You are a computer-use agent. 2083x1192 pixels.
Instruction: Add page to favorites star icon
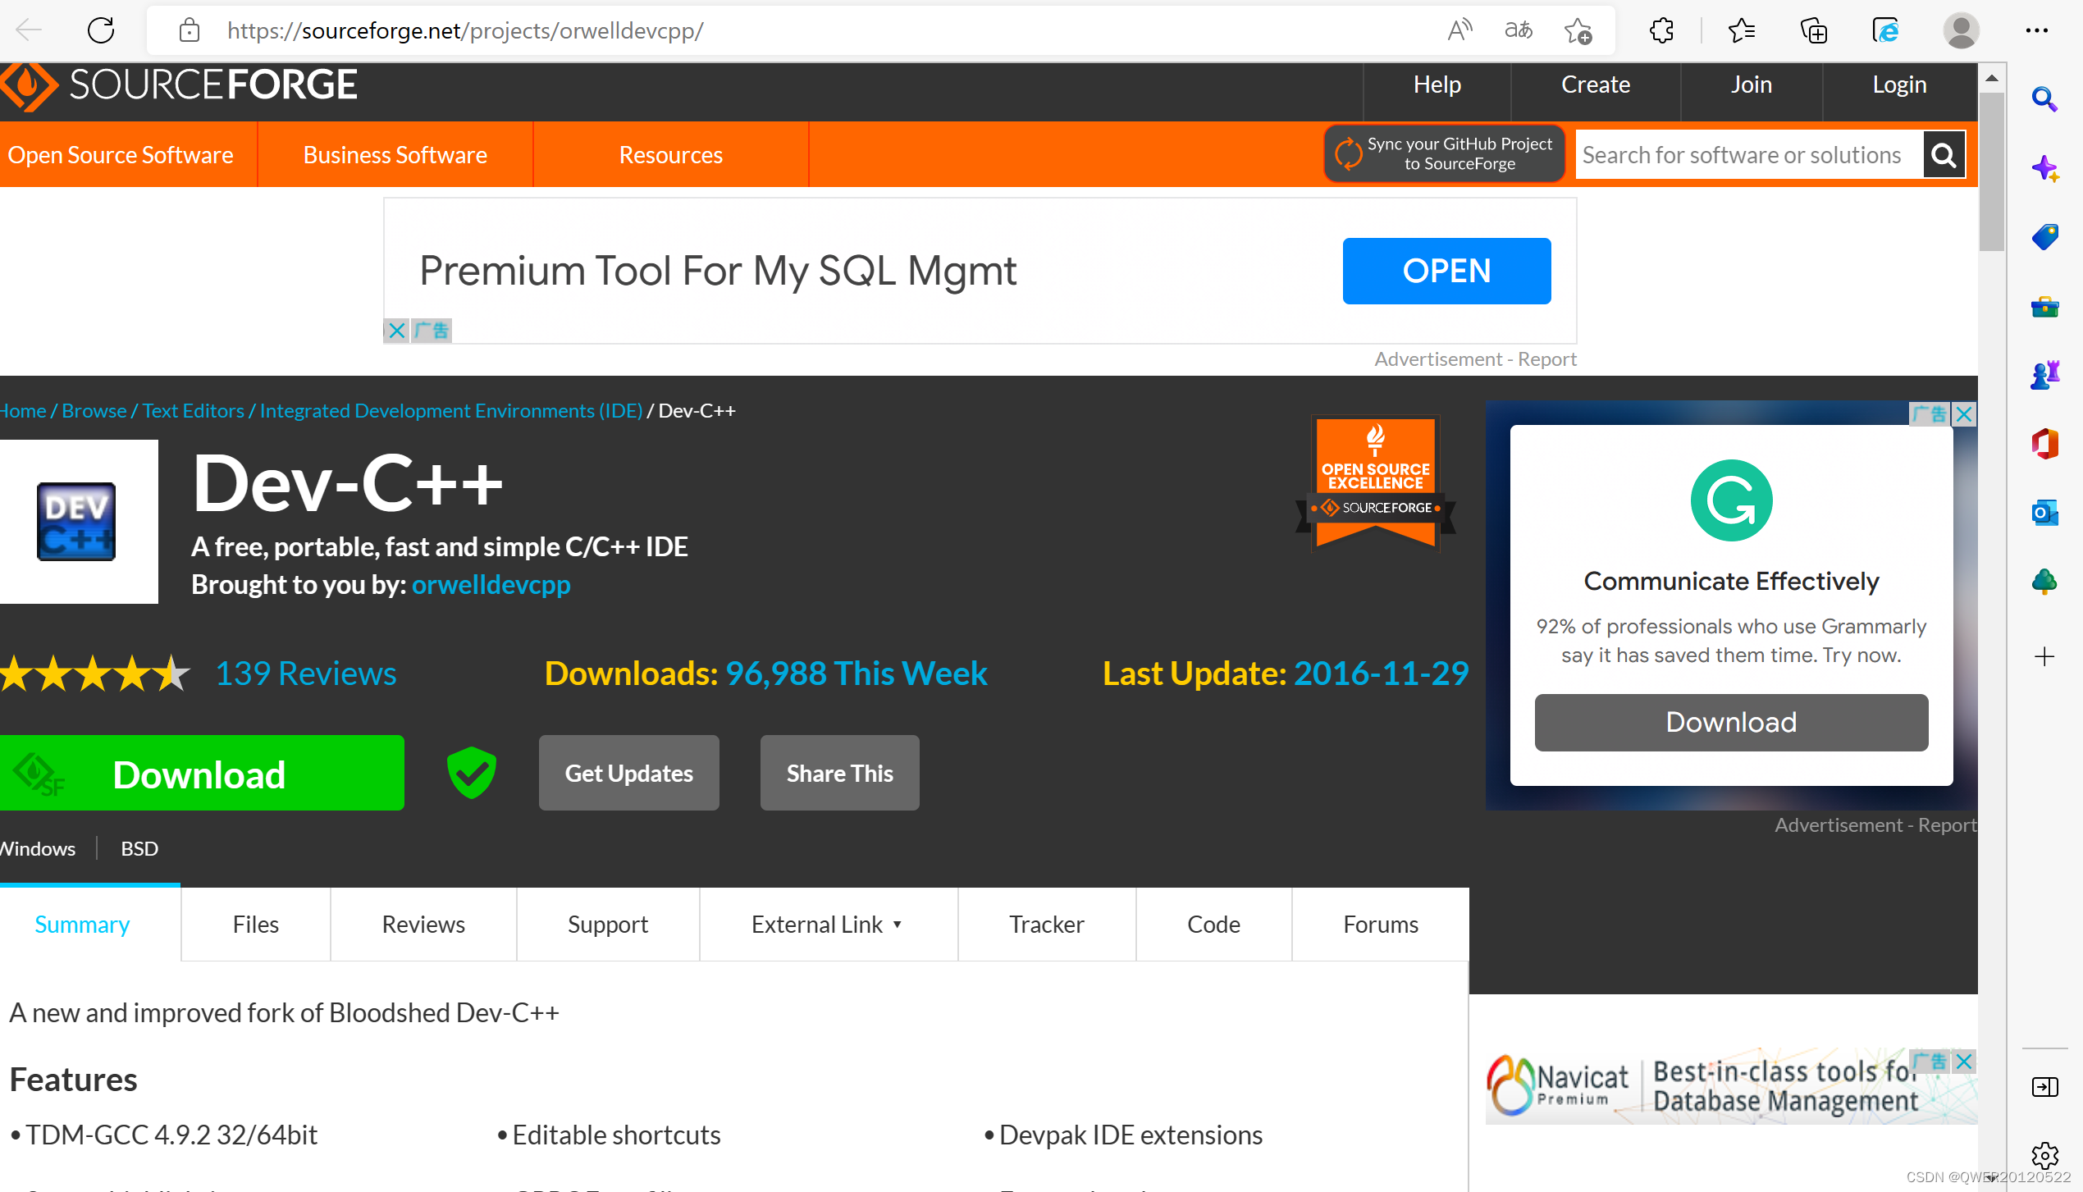tap(1577, 30)
